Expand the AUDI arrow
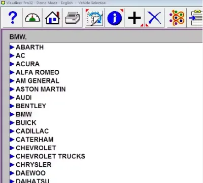 [12, 98]
